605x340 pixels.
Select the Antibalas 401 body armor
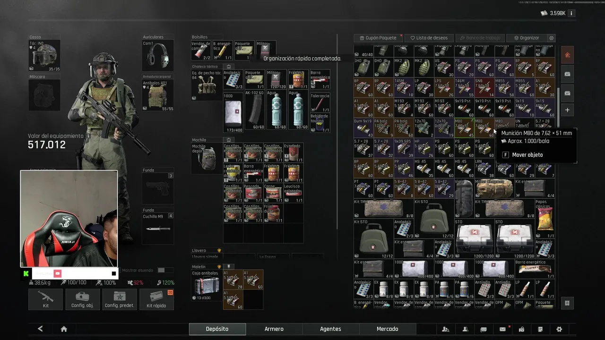(158, 95)
